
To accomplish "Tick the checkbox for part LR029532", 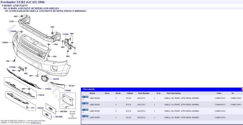I will pos(83,119).
